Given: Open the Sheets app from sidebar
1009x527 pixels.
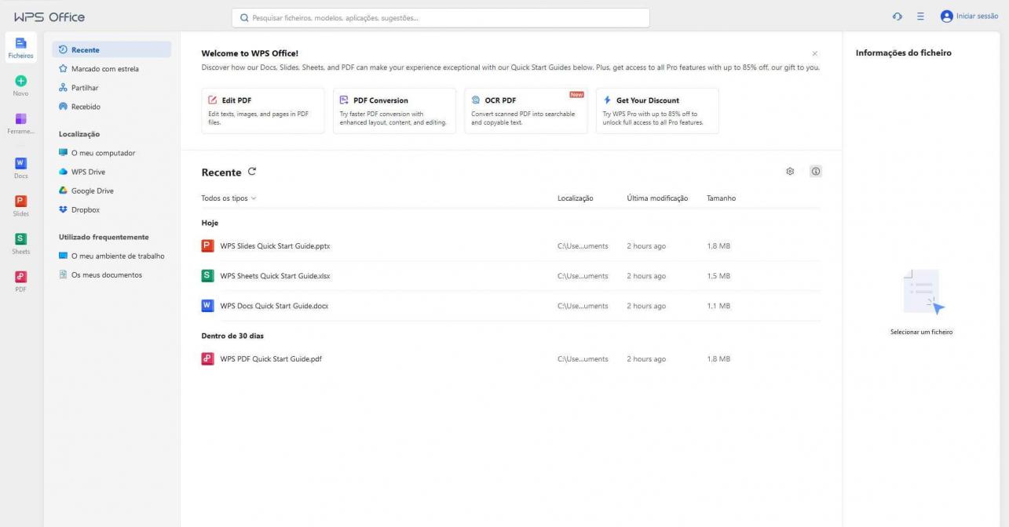Looking at the screenshot, I should [20, 239].
